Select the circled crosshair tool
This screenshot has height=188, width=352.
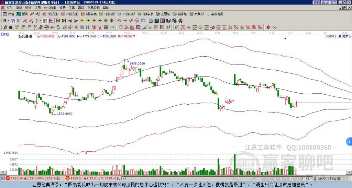[x=70, y=27]
